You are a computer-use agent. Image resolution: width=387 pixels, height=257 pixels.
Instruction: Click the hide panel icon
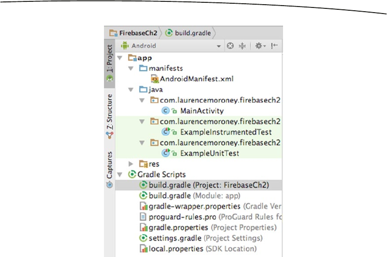274,46
